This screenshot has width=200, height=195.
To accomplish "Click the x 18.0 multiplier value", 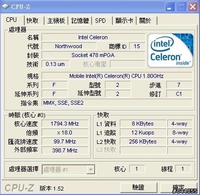I will tap(65, 132).
